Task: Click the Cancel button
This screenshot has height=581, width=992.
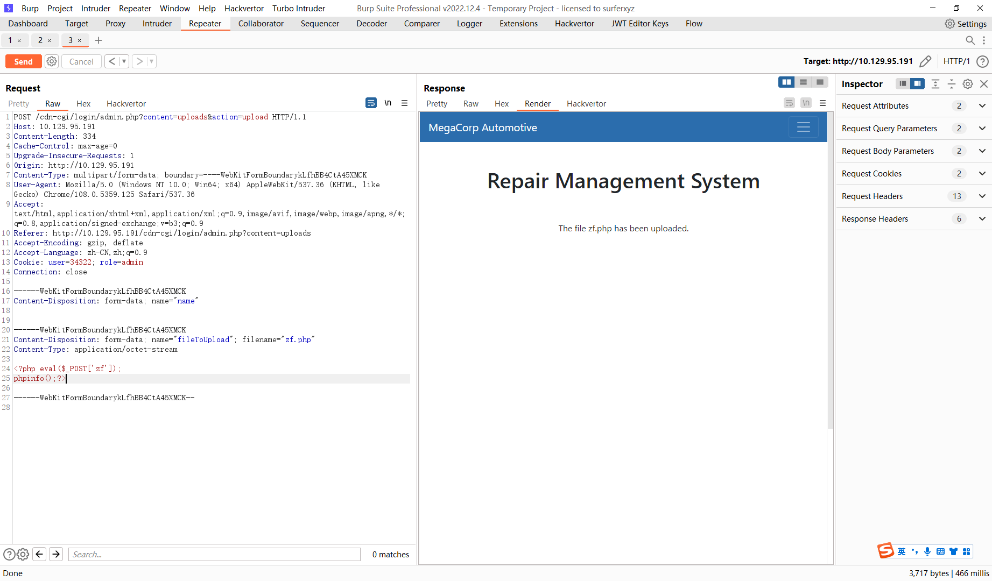Action: point(81,61)
